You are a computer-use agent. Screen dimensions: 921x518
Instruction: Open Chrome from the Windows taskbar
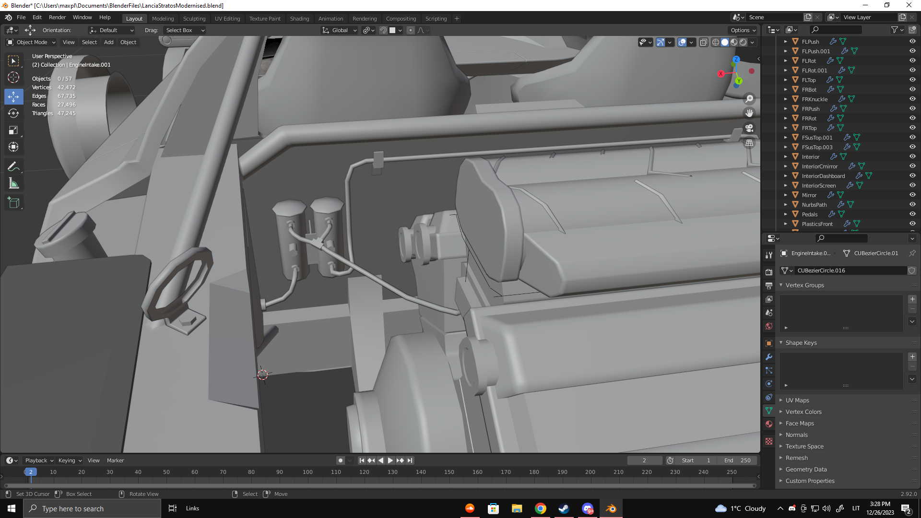click(x=541, y=508)
